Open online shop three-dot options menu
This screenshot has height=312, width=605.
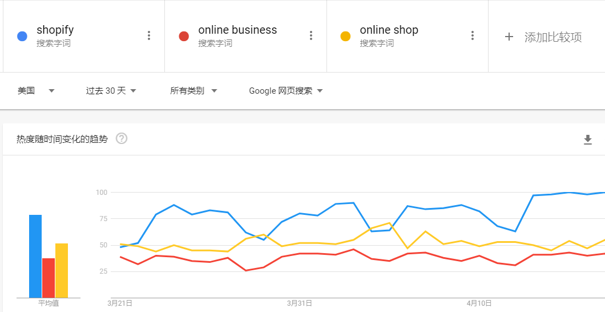point(472,36)
